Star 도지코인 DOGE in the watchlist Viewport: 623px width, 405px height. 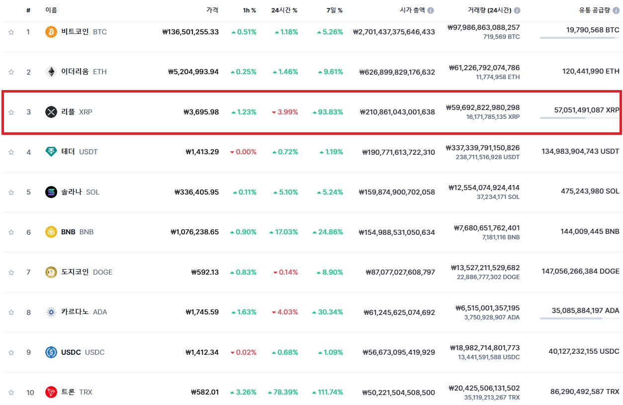[11, 272]
